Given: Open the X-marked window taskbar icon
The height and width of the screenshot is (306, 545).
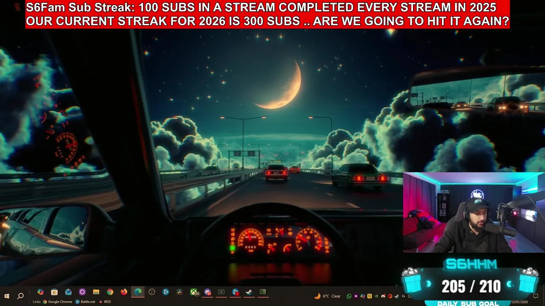Looking at the screenshot, I should (x=221, y=292).
